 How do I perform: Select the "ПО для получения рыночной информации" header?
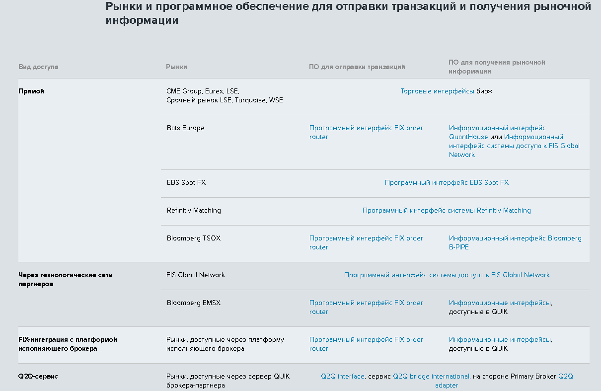(497, 67)
